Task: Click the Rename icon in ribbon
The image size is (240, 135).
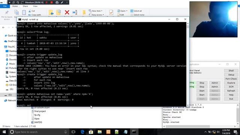Action: pos(75,12)
